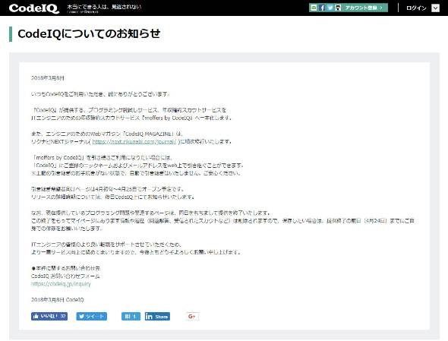
Task: Click the Facebook icon in header
Action: click(x=322, y=8)
